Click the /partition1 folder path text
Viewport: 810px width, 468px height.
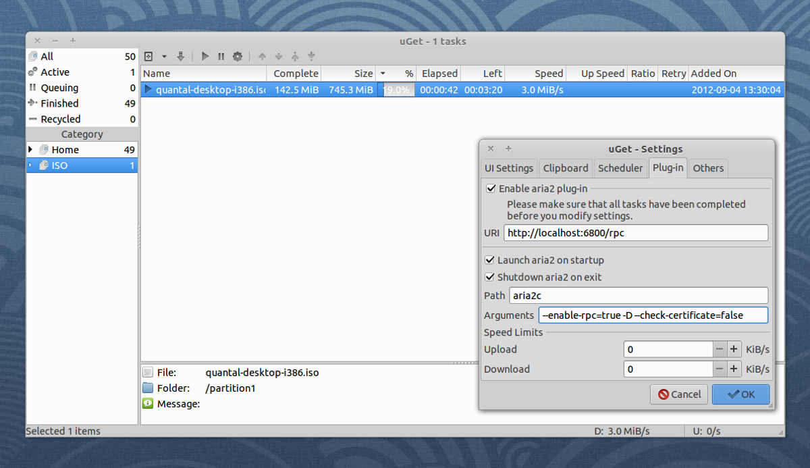tap(230, 388)
